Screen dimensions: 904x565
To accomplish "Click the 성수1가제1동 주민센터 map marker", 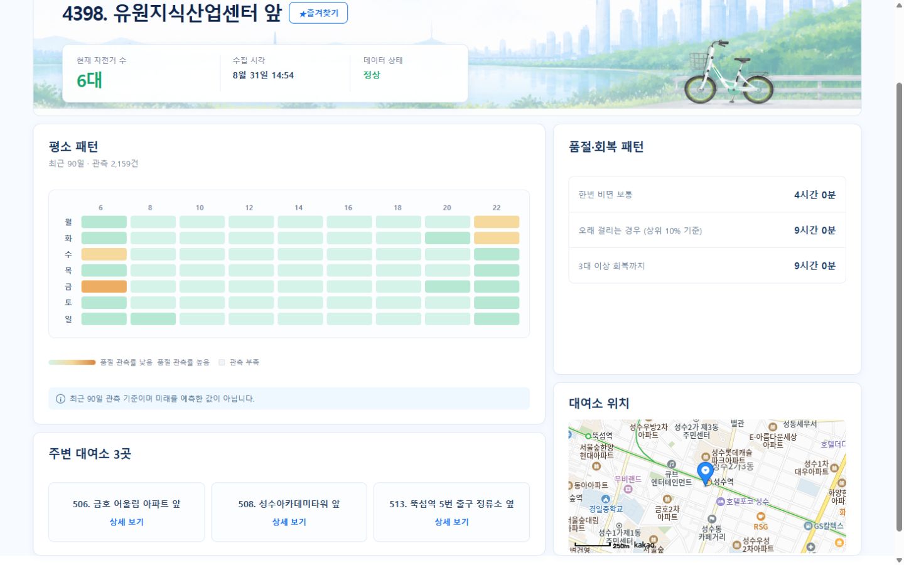I will [x=619, y=526].
